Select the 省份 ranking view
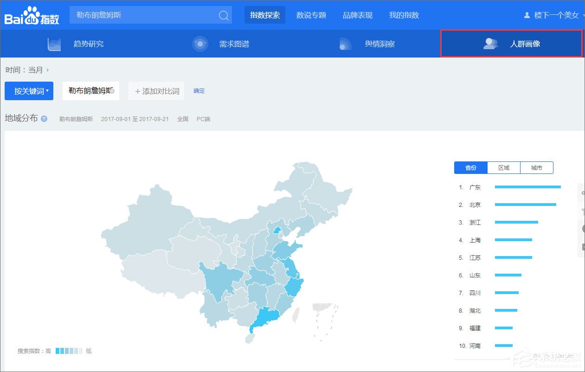The image size is (585, 372). (470, 167)
